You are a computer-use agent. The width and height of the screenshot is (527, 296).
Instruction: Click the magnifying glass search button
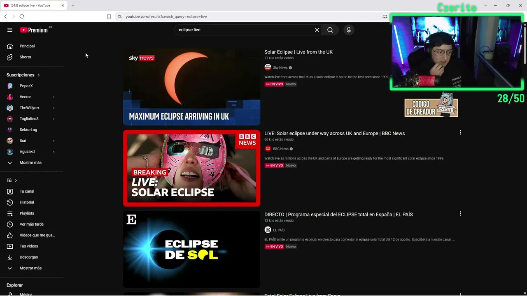(330, 30)
